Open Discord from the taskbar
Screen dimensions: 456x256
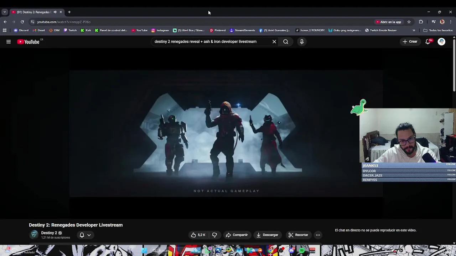(x=291, y=251)
